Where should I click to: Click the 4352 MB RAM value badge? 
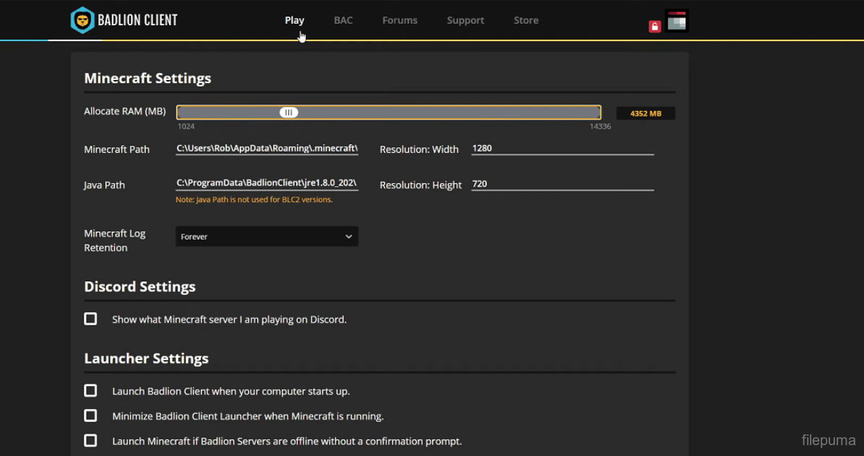645,113
